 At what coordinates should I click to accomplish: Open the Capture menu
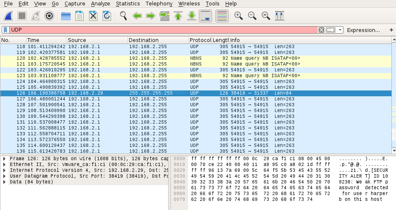(75, 4)
